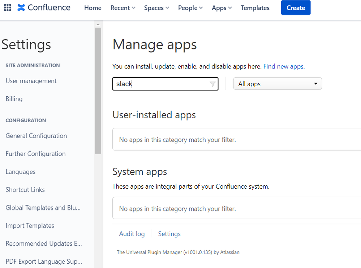Open User management in sidebar

coord(31,81)
